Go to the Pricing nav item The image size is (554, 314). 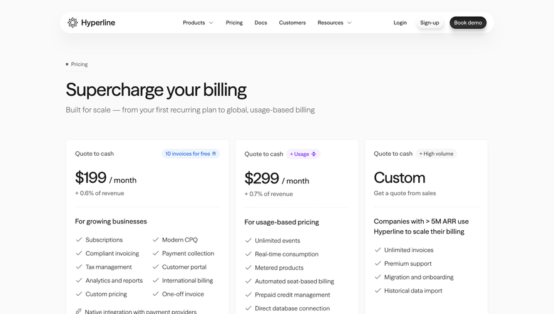click(x=234, y=23)
